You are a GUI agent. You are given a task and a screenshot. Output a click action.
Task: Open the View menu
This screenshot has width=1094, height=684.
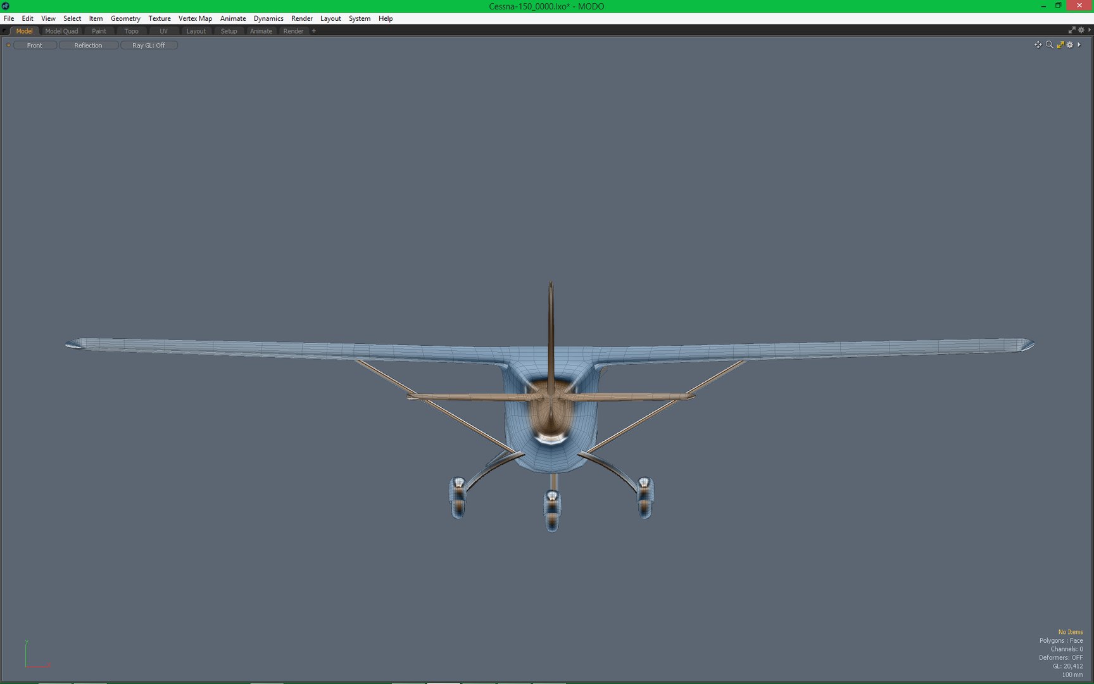point(48,18)
